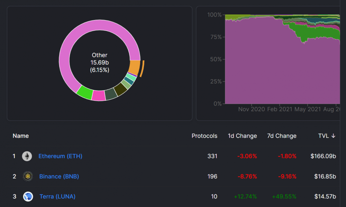
Task: Open the Terra (LUNA) chain link
Action: (x=57, y=196)
